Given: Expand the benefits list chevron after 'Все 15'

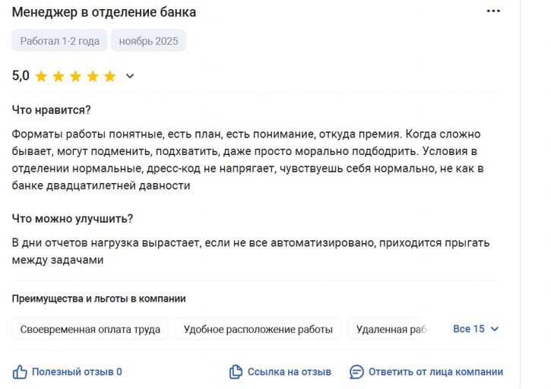Looking at the screenshot, I should point(495,329).
